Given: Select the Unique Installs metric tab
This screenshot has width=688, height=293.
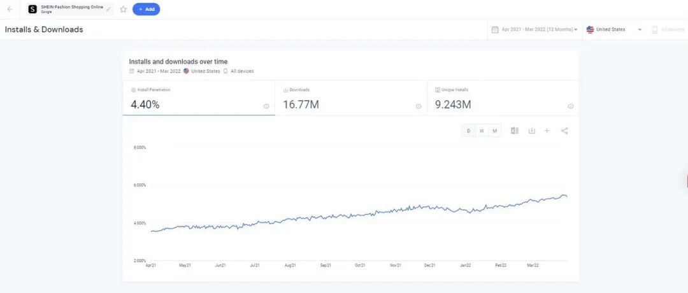Looking at the screenshot, I should coord(503,98).
